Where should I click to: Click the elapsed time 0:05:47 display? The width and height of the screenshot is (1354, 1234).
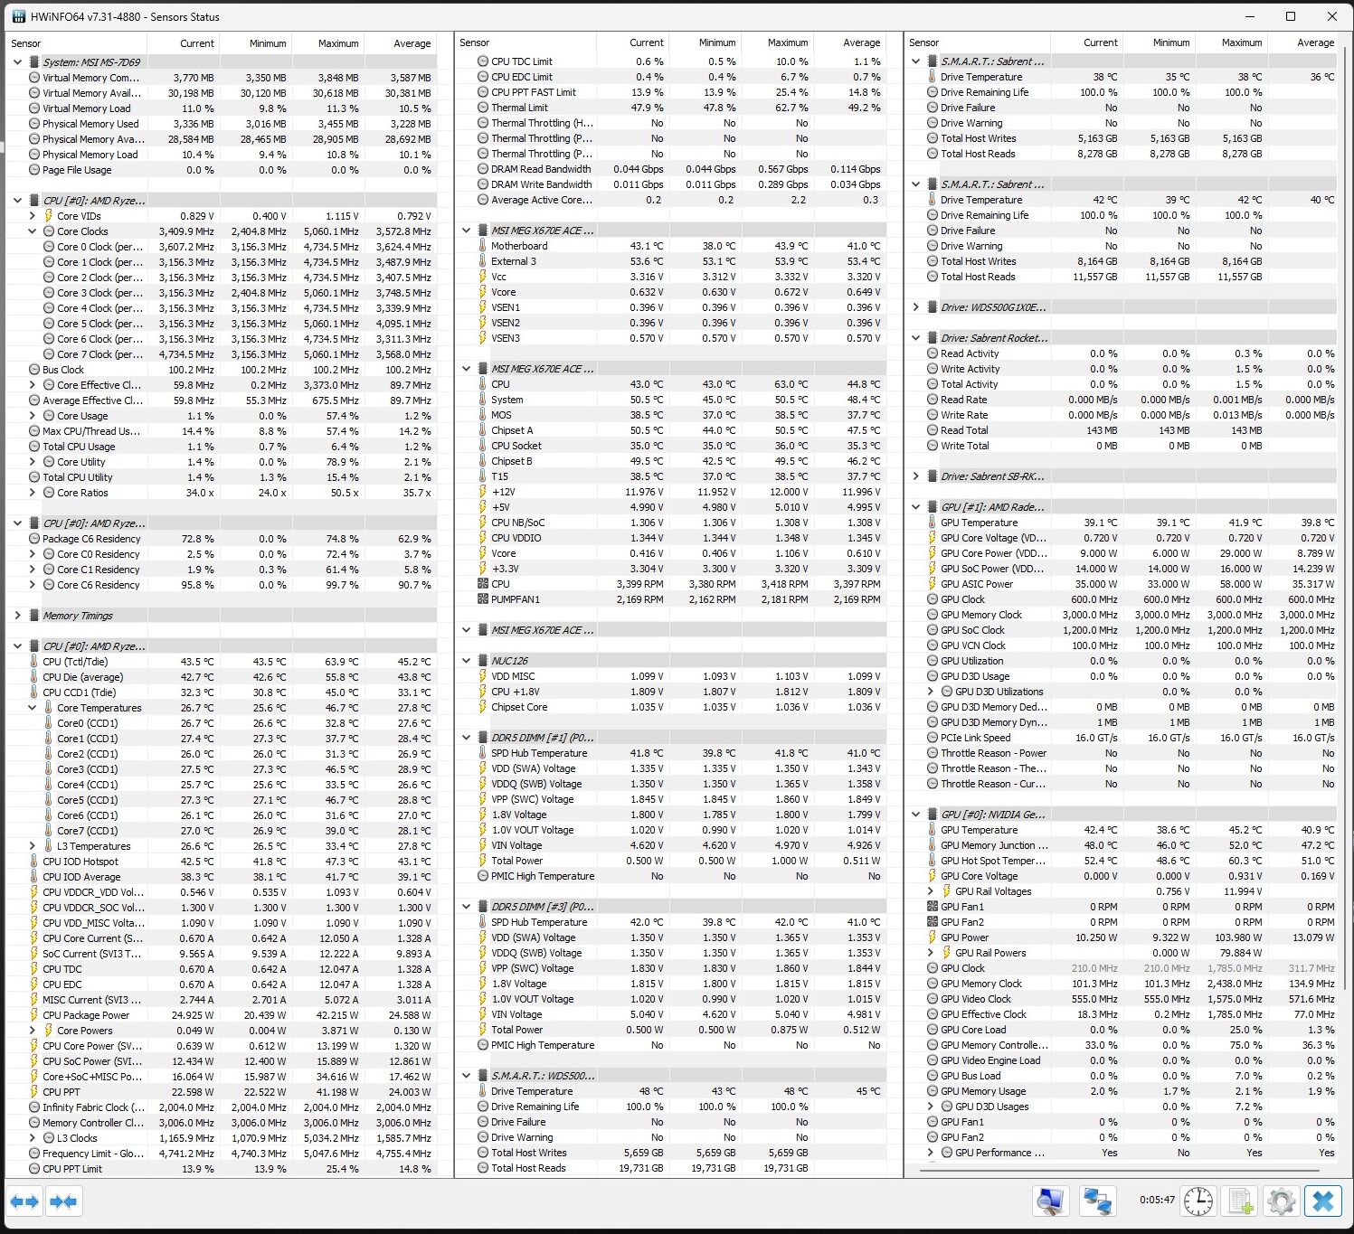tap(1157, 1201)
